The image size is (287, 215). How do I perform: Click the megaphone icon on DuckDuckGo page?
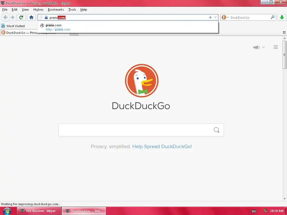257,47
